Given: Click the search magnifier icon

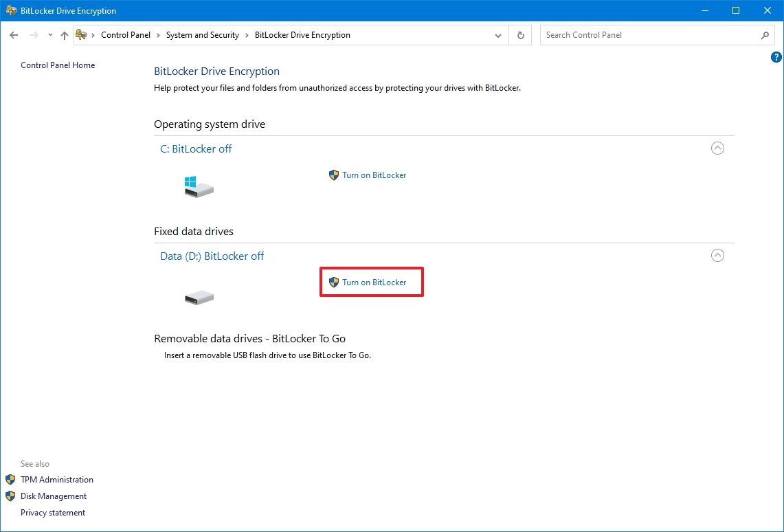Looking at the screenshot, I should click(x=765, y=34).
